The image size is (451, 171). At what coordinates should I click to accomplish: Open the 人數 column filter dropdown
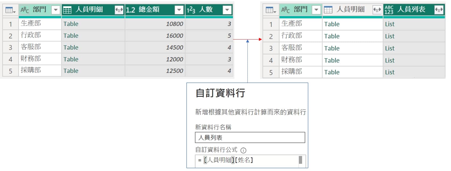click(227, 10)
